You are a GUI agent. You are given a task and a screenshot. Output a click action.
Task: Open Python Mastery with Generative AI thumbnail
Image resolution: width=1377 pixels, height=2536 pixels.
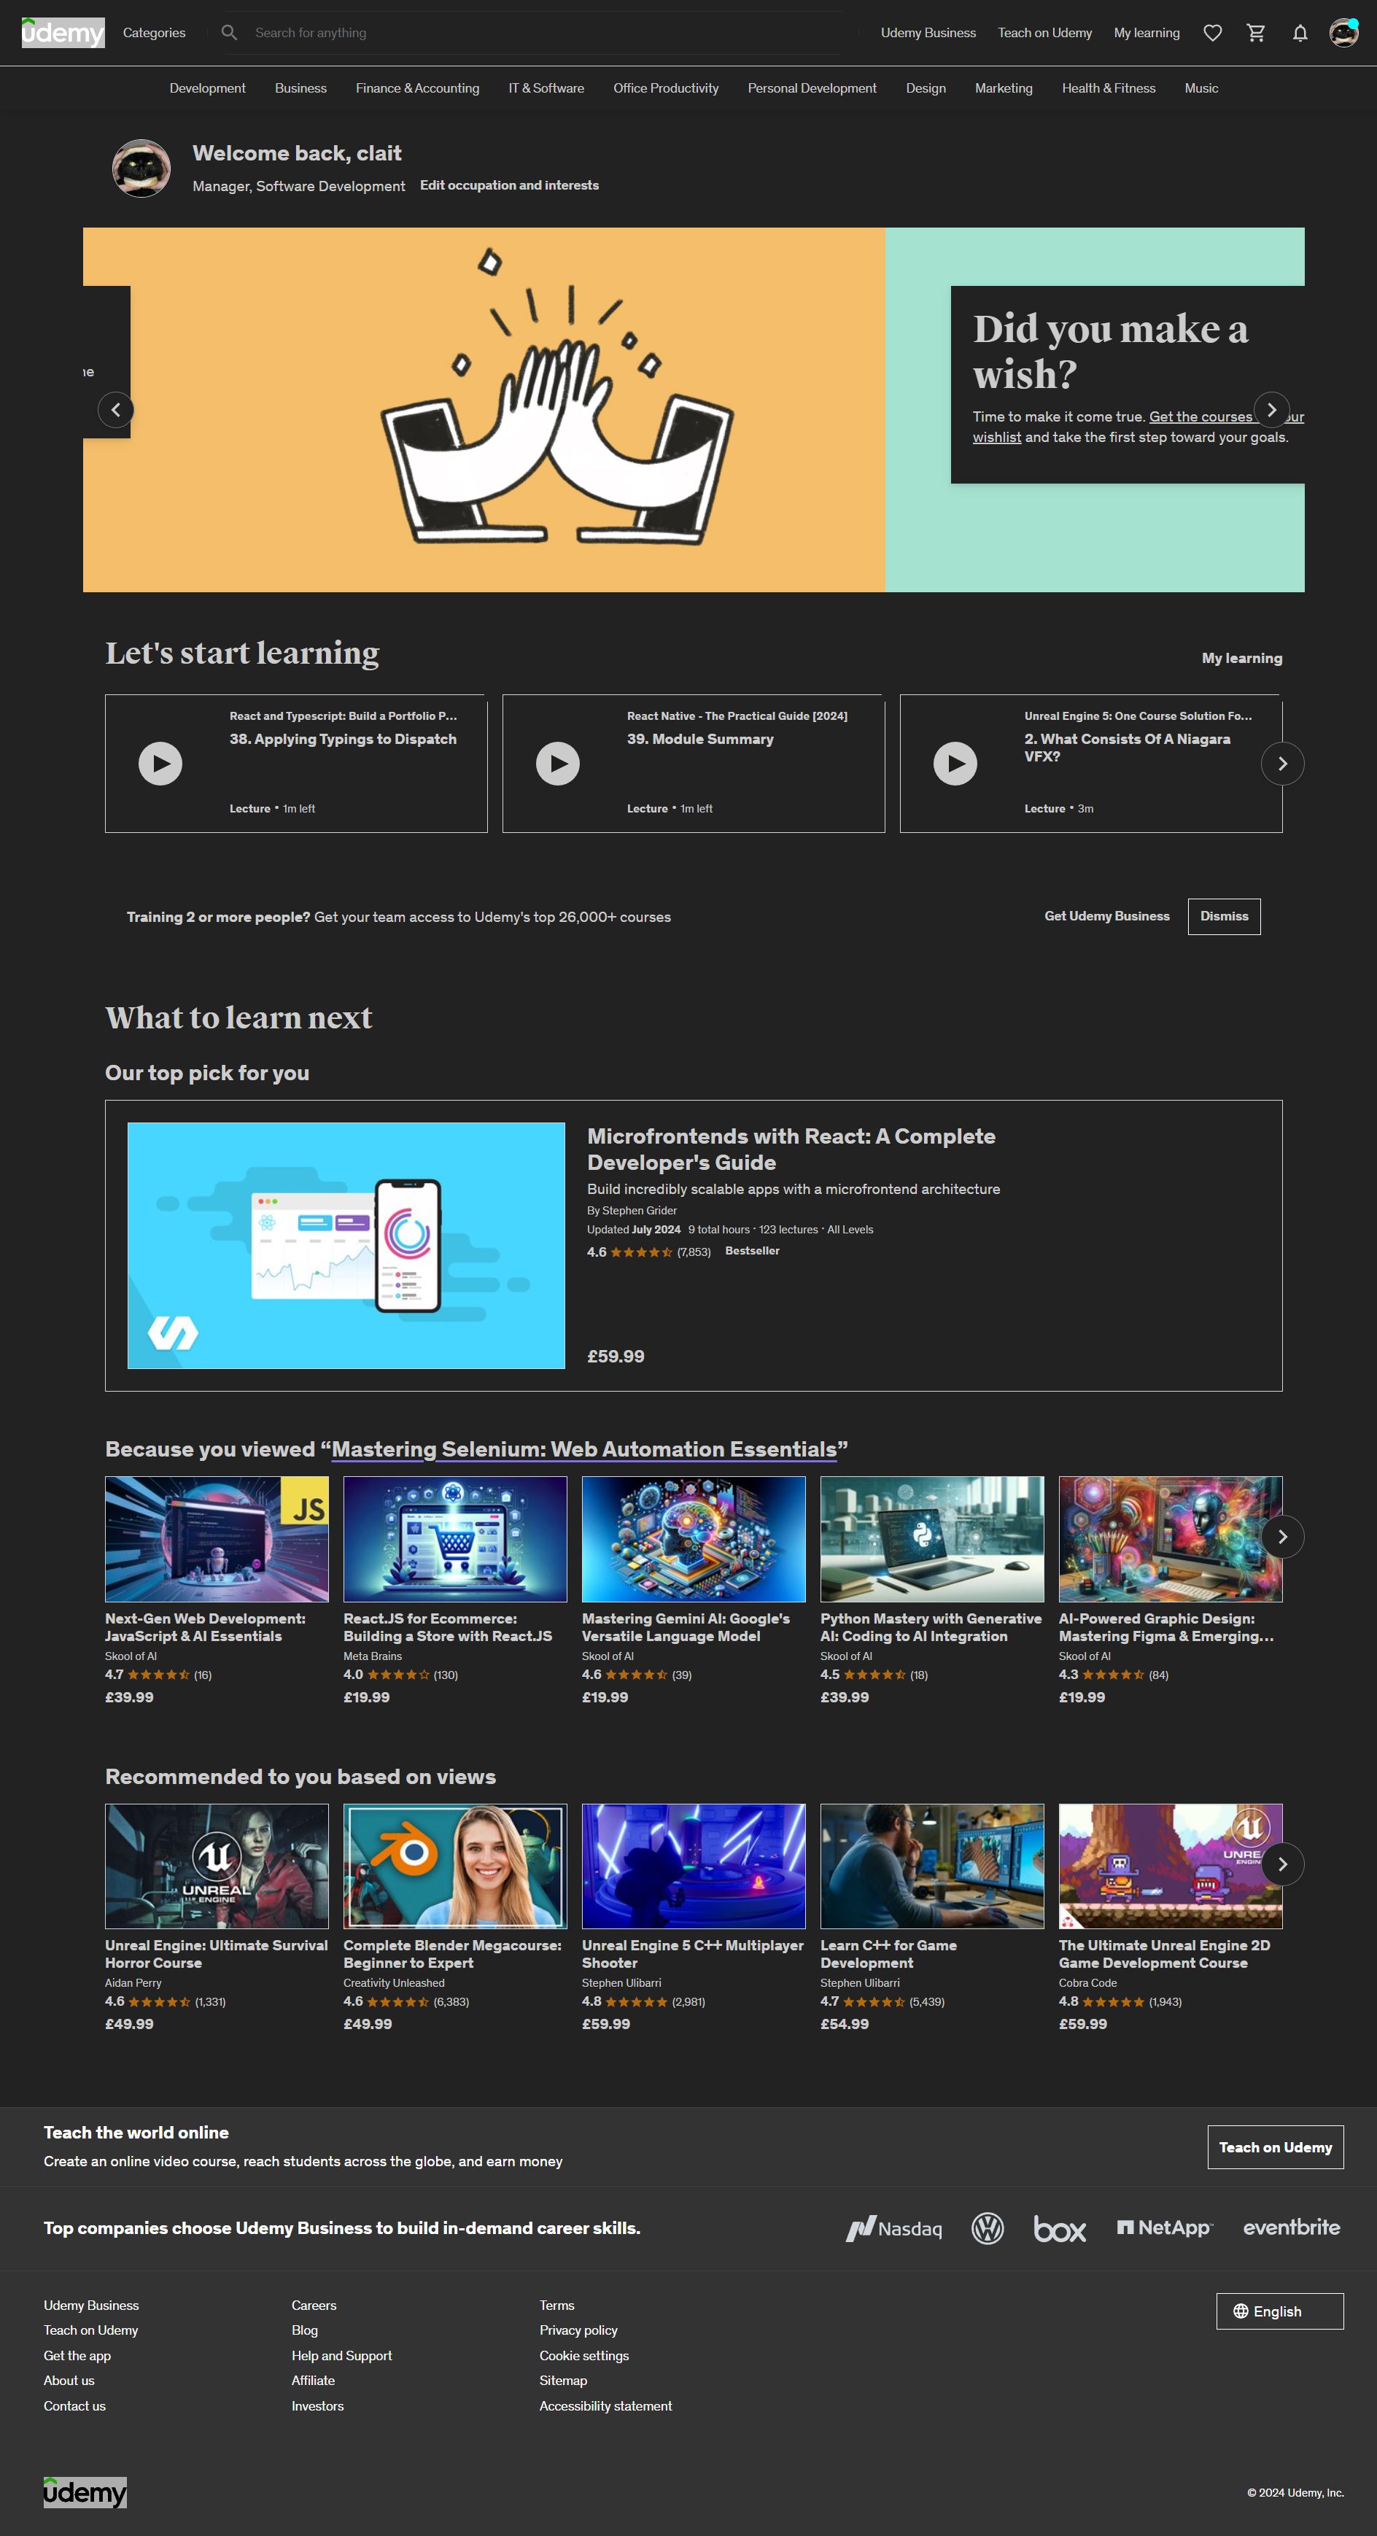(932, 1539)
